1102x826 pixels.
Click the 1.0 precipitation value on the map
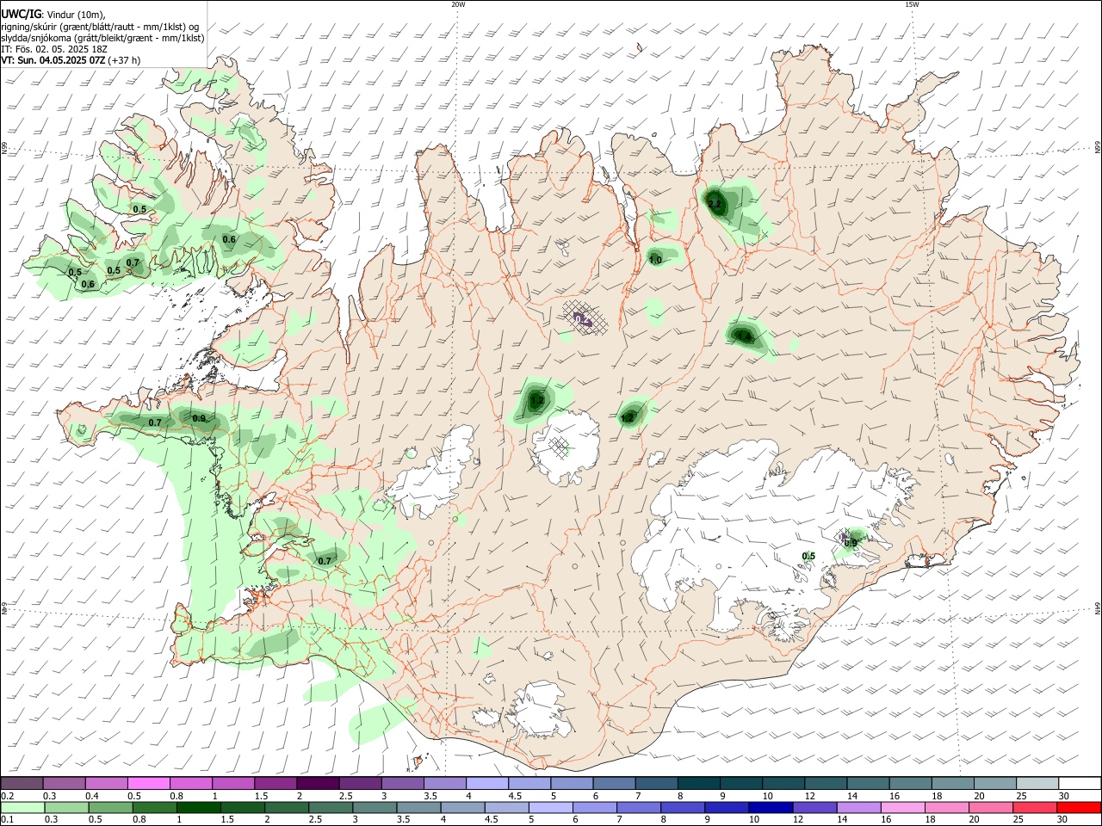click(655, 260)
